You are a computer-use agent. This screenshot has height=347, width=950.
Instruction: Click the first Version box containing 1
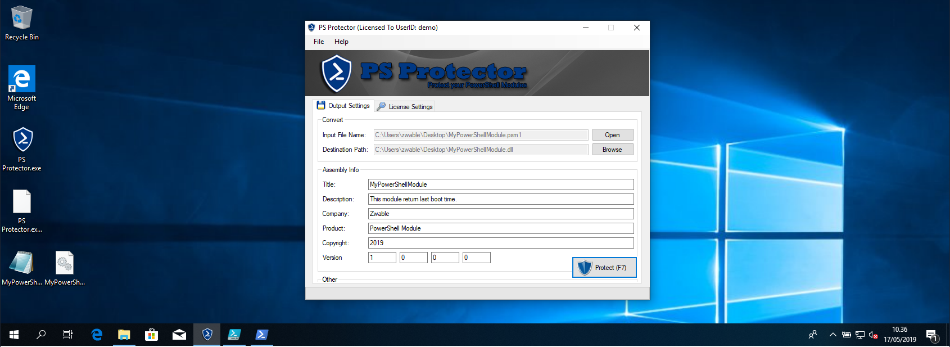tap(382, 258)
